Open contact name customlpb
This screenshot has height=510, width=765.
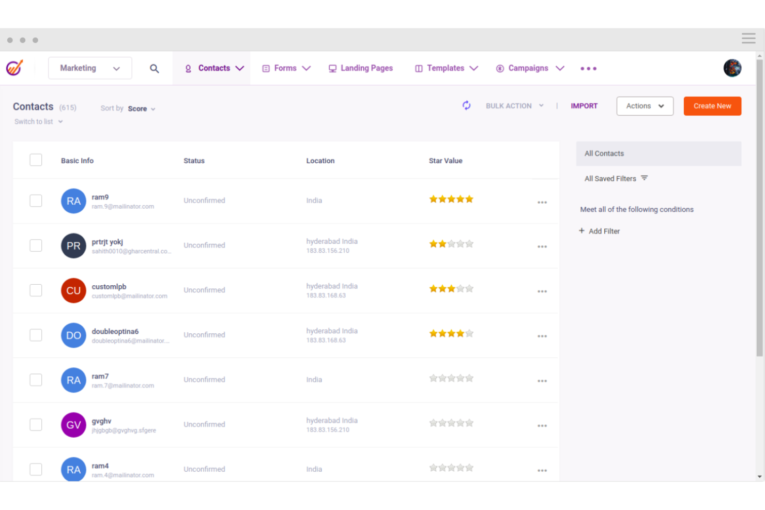point(109,287)
